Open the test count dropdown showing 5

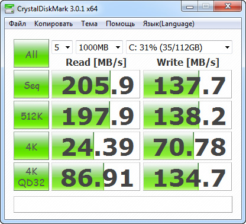pos(62,47)
